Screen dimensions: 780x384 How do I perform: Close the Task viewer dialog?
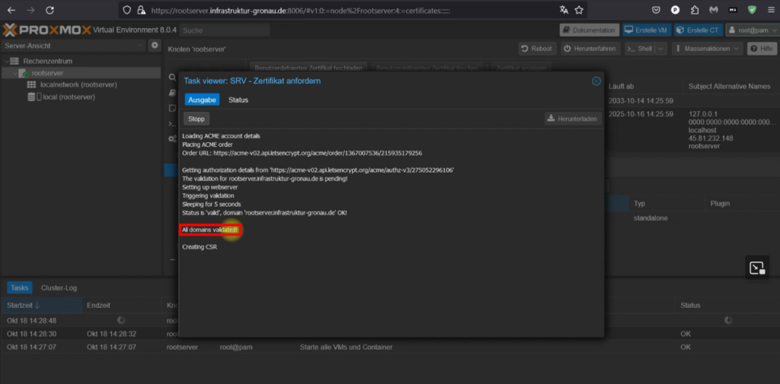[x=596, y=81]
